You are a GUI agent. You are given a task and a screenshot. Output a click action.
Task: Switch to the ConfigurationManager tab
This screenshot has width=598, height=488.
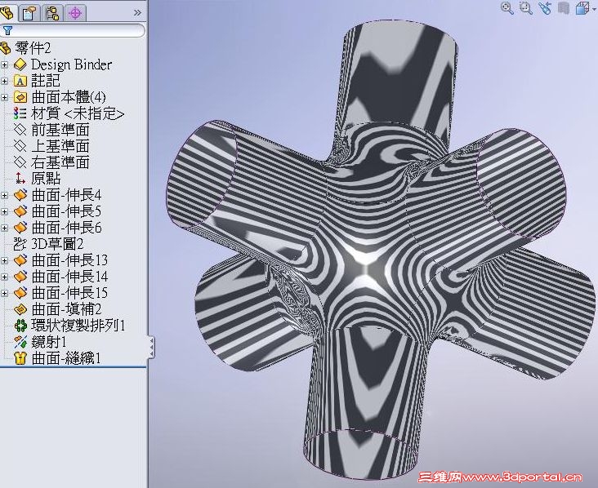pos(52,13)
